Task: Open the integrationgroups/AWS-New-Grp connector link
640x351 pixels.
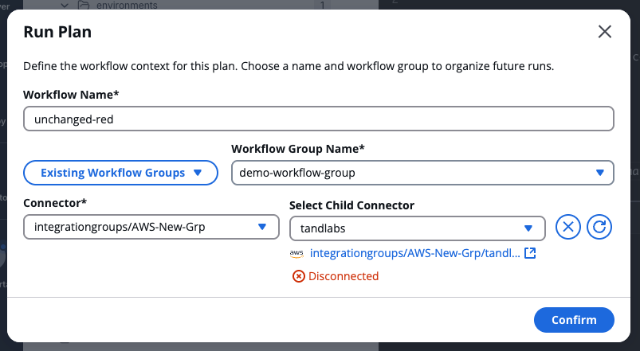Action: [414, 253]
